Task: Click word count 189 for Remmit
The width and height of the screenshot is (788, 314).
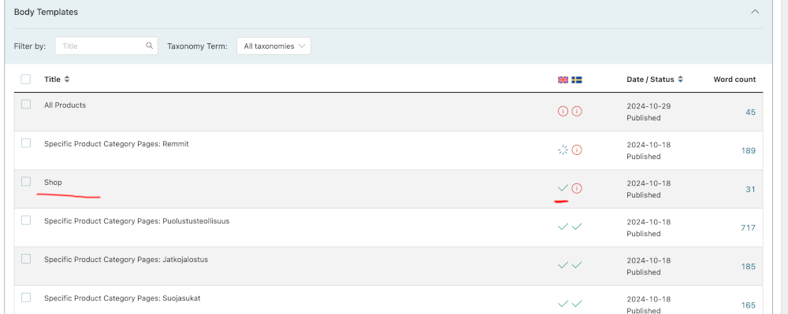Action: (749, 151)
